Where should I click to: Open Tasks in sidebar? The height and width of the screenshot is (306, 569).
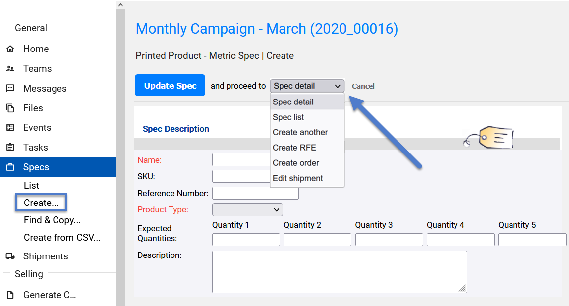(x=36, y=147)
